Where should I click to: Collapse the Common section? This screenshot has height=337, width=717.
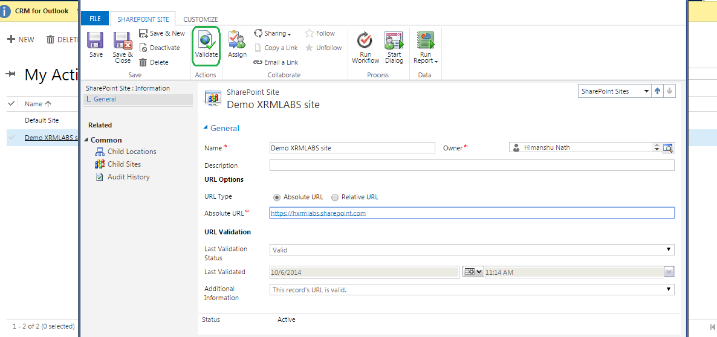pyautogui.click(x=86, y=140)
